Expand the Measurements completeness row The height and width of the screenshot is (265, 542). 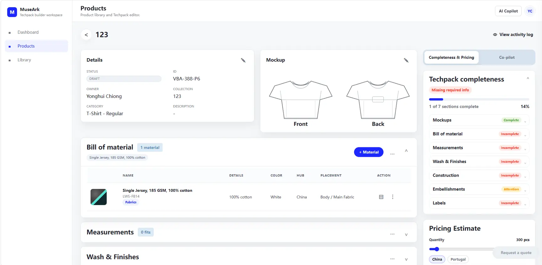coord(525,149)
